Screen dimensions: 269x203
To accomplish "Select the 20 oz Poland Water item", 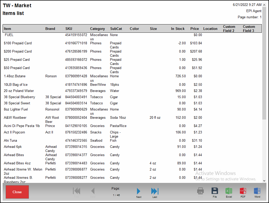I will pos(19,91).
